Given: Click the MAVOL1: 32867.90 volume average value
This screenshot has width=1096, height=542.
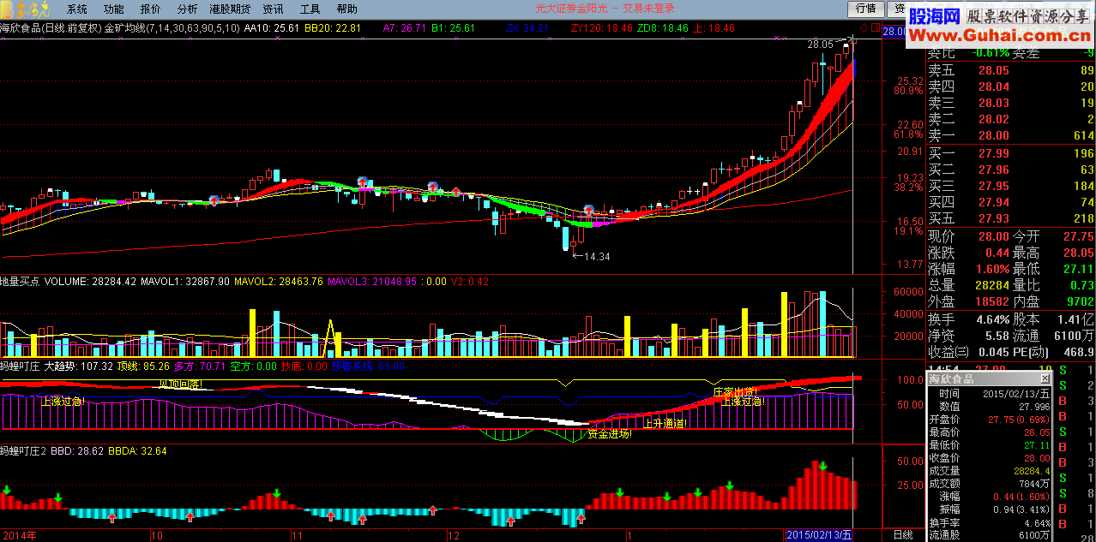Looking at the screenshot, I should [x=187, y=281].
